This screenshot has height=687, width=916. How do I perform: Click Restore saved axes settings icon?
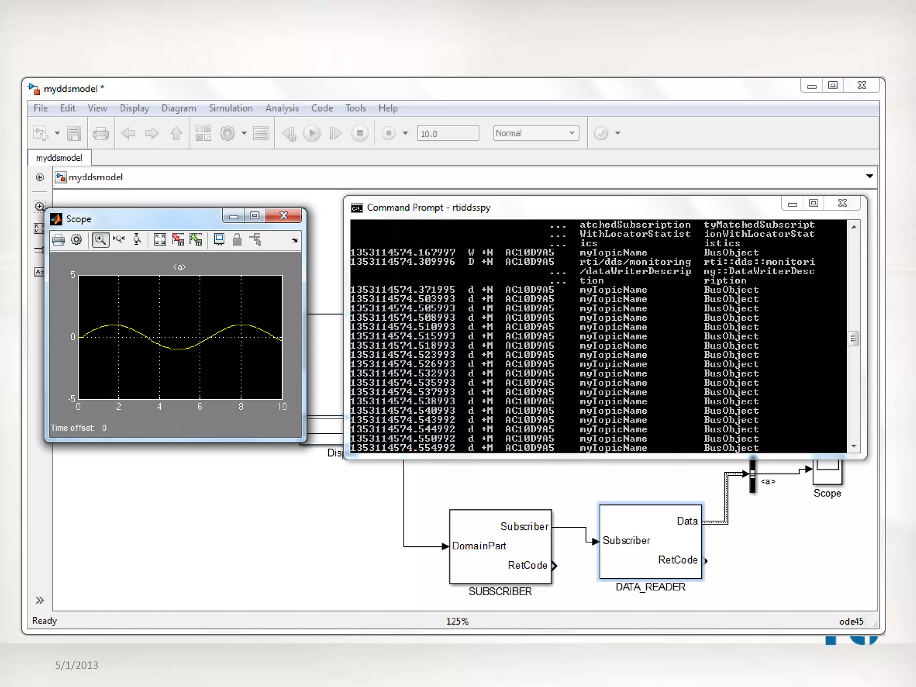[196, 240]
